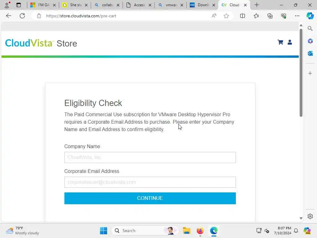Click the Company Name input field
This screenshot has height=238, width=317.
[x=150, y=157]
